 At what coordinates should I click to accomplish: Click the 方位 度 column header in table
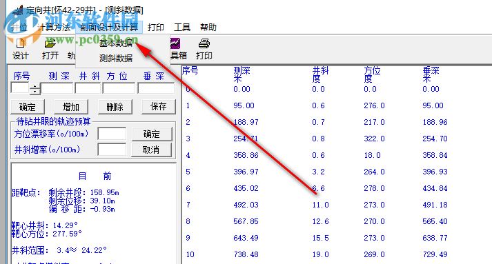tap(372, 74)
